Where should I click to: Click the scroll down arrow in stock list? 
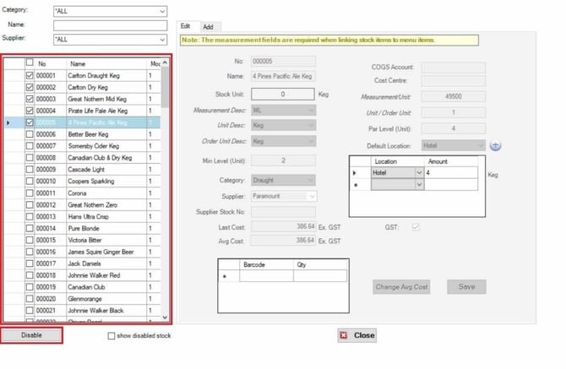165,317
